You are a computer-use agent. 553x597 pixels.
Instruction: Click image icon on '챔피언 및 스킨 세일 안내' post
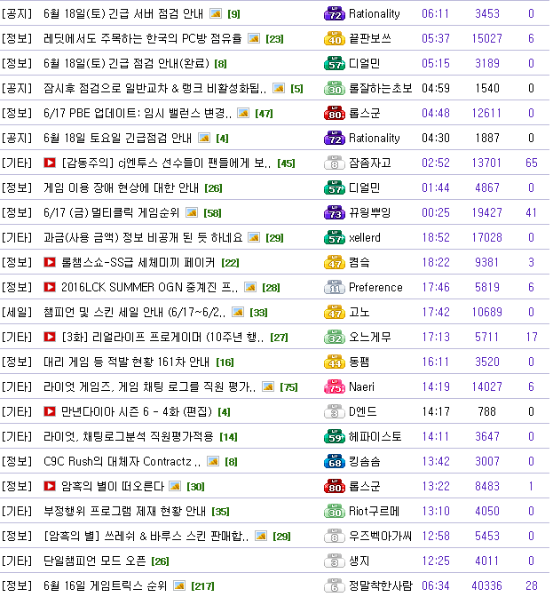click(x=238, y=312)
